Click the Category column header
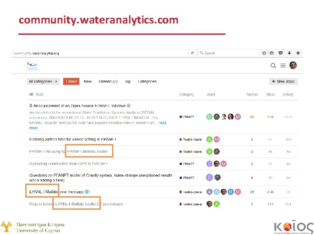 click(x=187, y=94)
